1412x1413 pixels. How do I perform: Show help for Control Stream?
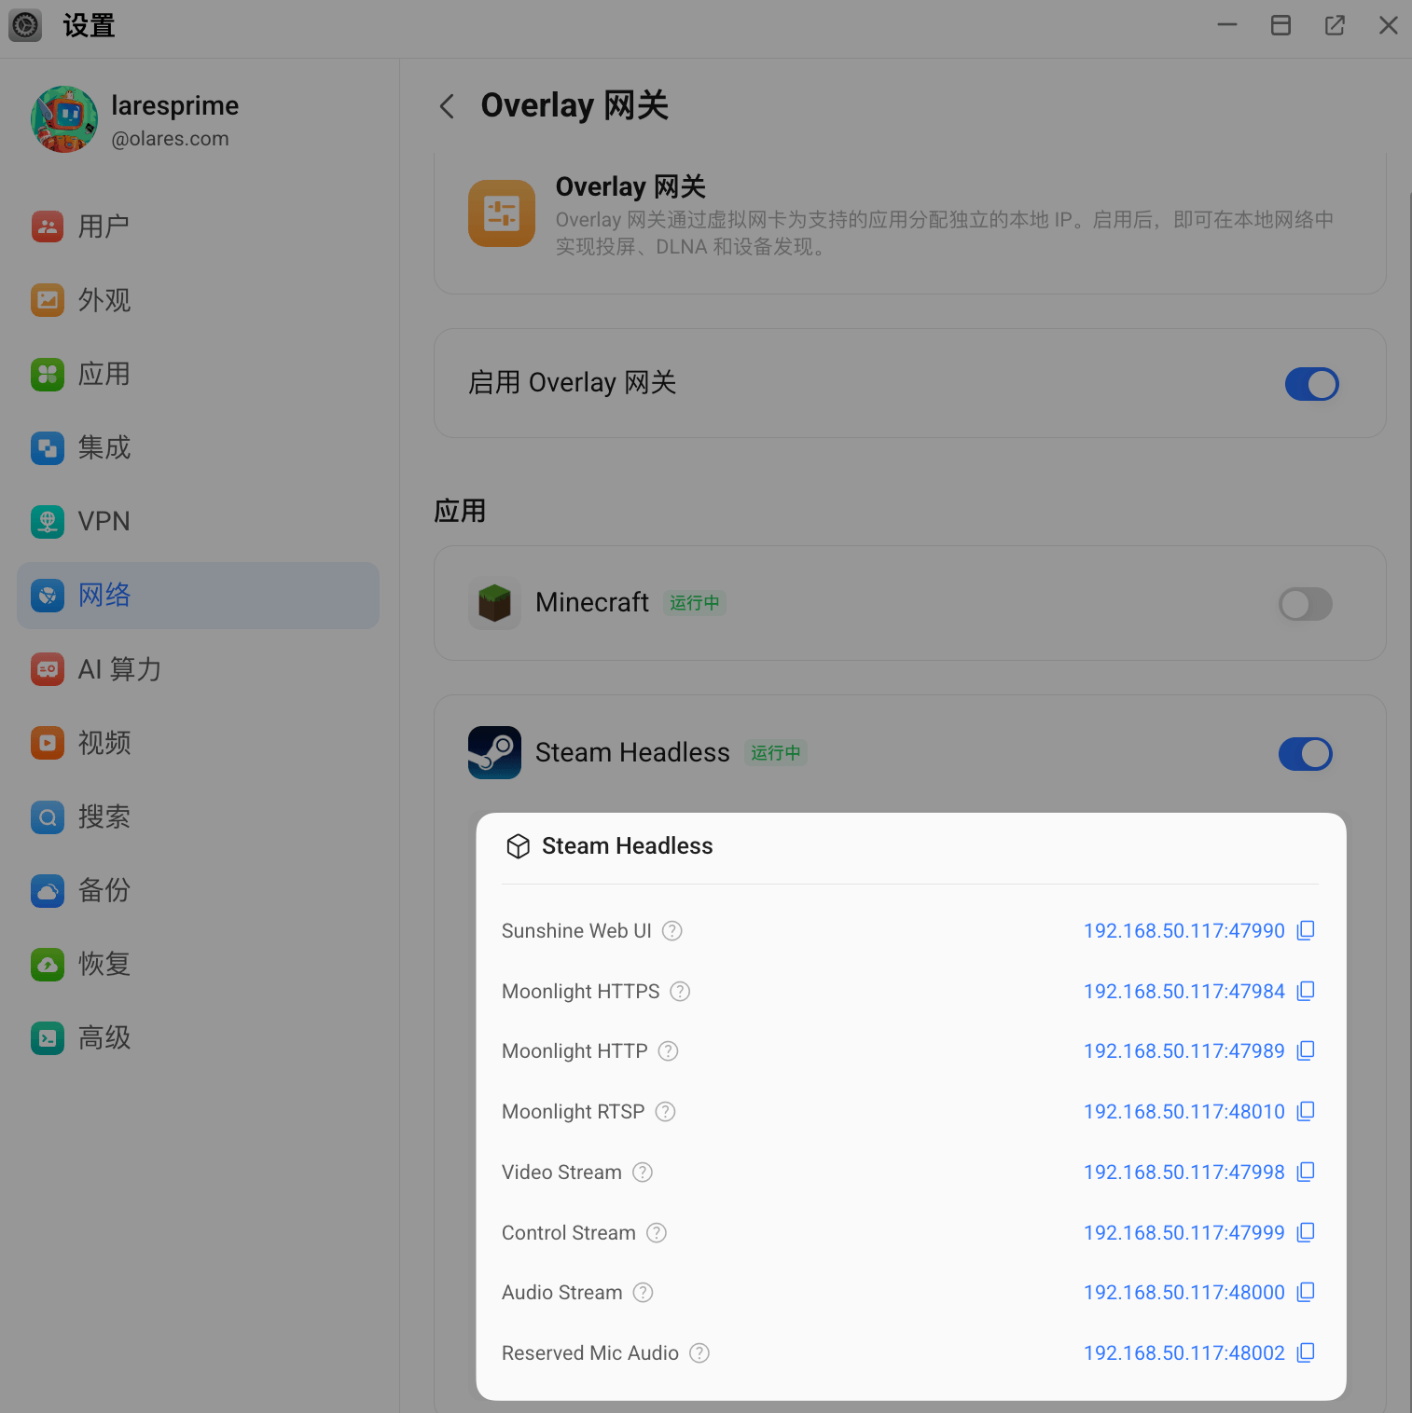[658, 1233]
